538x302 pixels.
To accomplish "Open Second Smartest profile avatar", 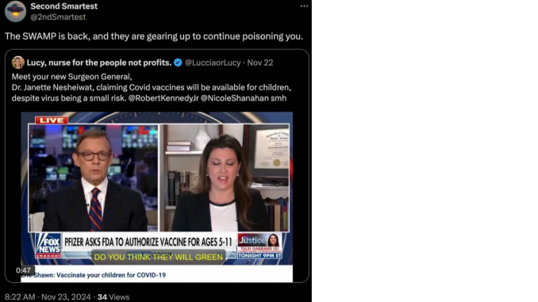I will (15, 11).
